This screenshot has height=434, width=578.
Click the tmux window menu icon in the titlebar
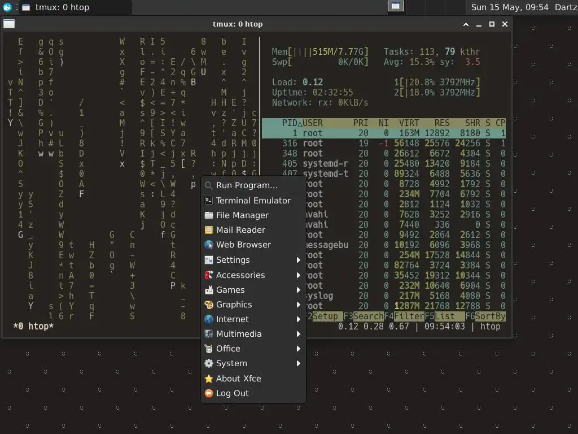9,24
